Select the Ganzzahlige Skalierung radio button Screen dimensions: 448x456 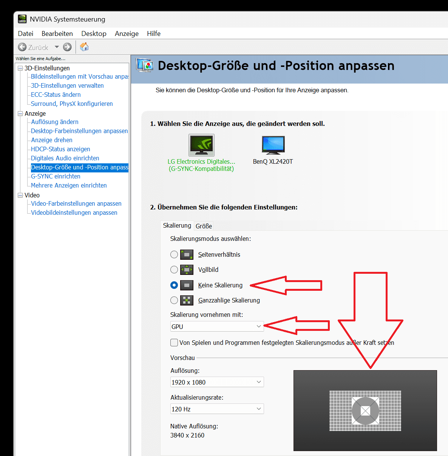[174, 300]
